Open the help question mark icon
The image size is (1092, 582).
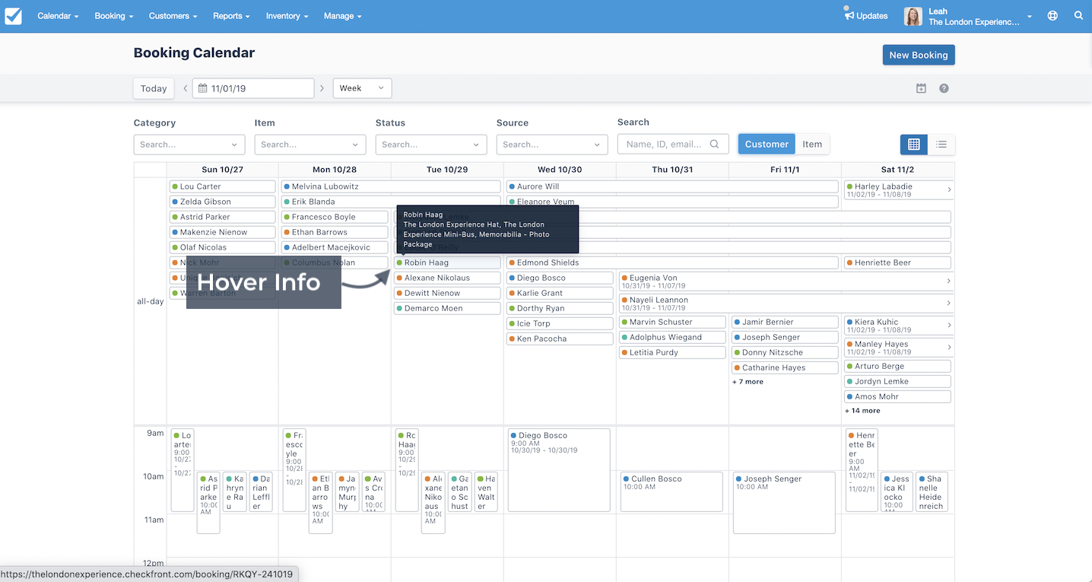[x=944, y=88]
